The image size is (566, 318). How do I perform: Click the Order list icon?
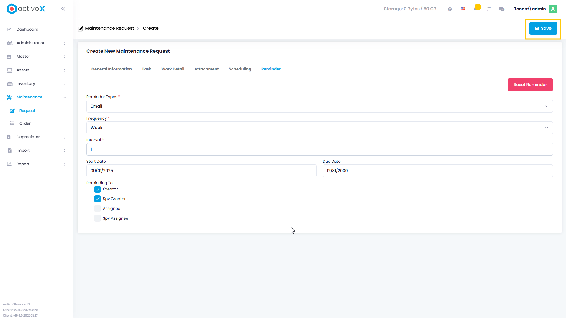click(12, 123)
